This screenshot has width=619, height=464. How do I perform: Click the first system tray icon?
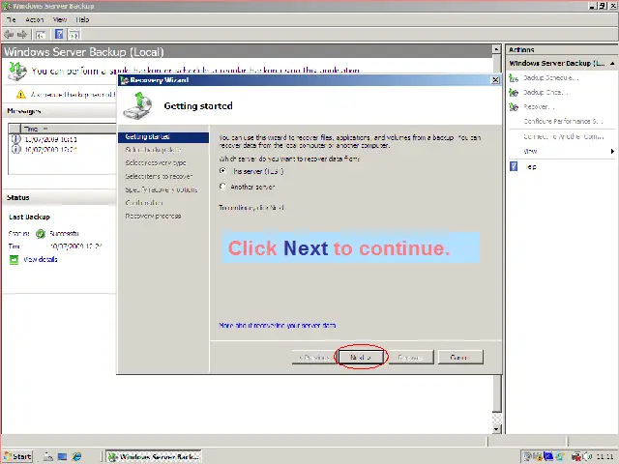pos(528,456)
